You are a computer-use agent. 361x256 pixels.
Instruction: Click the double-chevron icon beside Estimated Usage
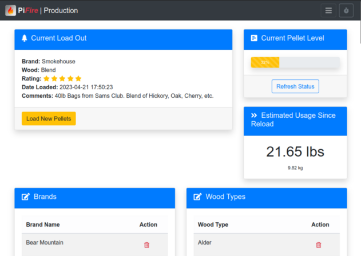254,115
